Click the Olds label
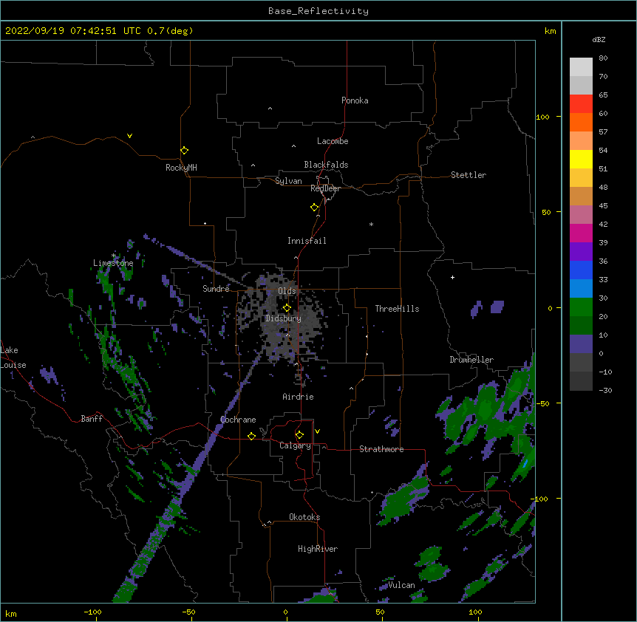Viewport: 637px width, 622px height. click(x=287, y=291)
